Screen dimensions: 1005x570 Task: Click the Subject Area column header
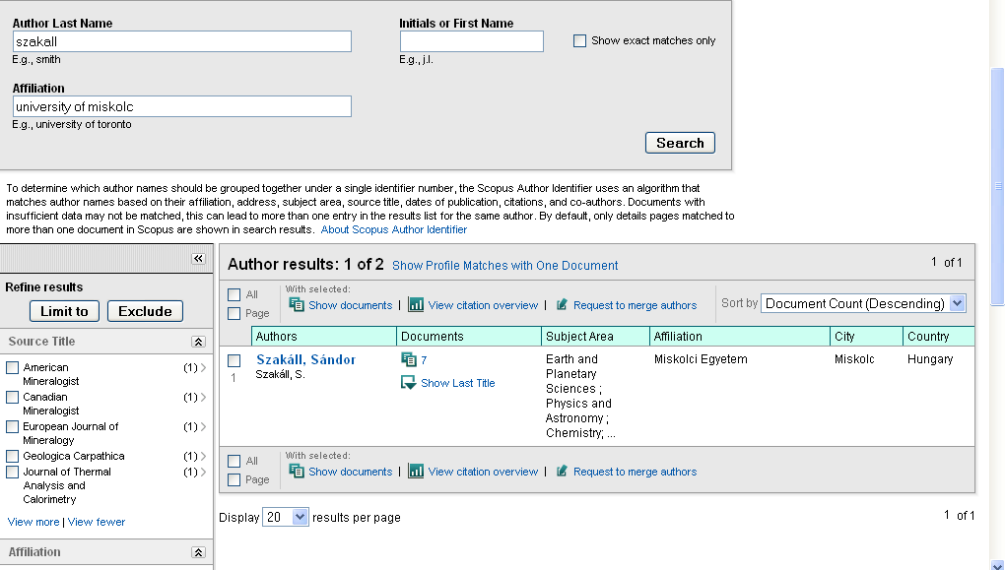tap(595, 337)
